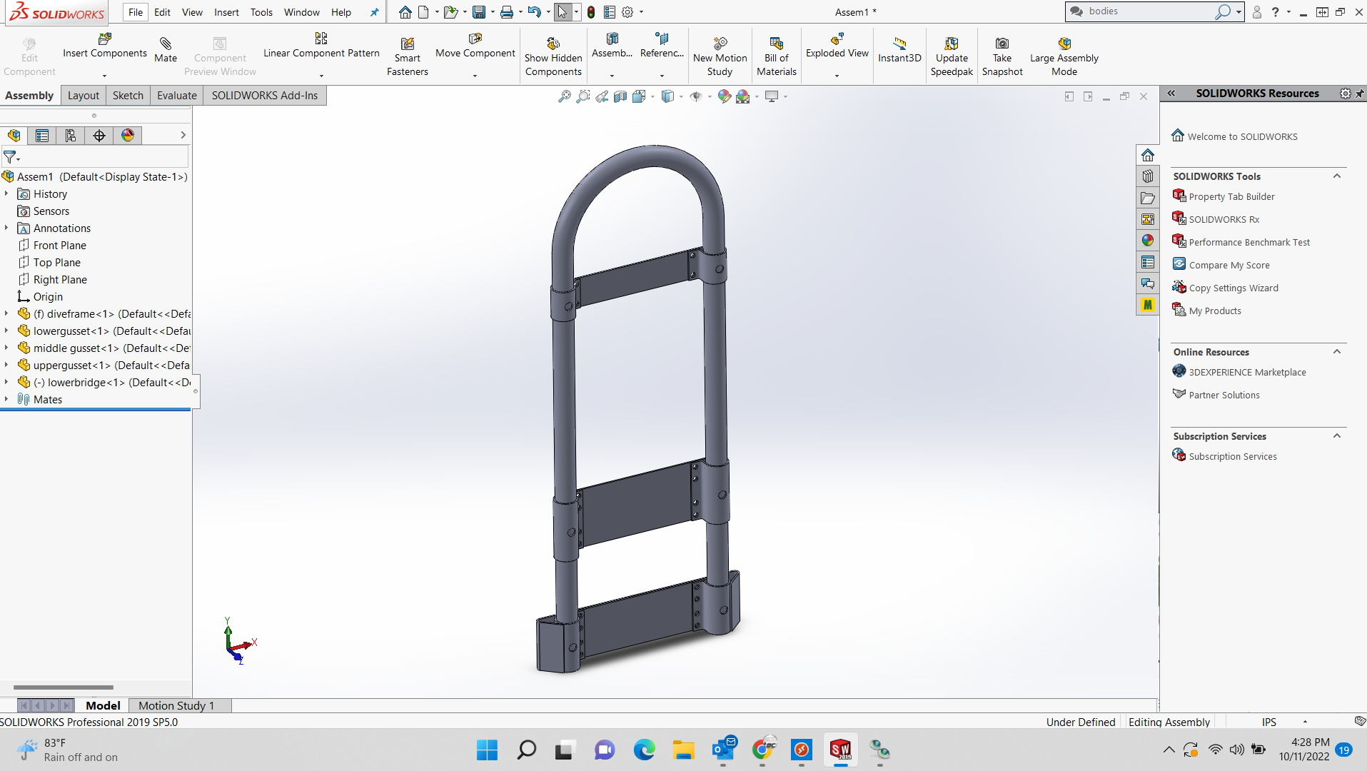Open SOLIDWORKS Add-Ins tab
Viewport: 1367px width, 771px height.
click(265, 96)
